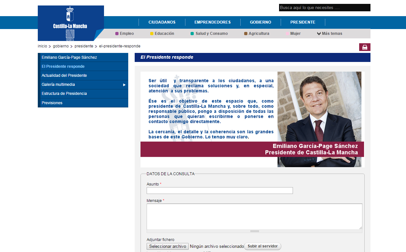Open the Educación topic link
The height and width of the screenshot is (252, 406).
(164, 34)
